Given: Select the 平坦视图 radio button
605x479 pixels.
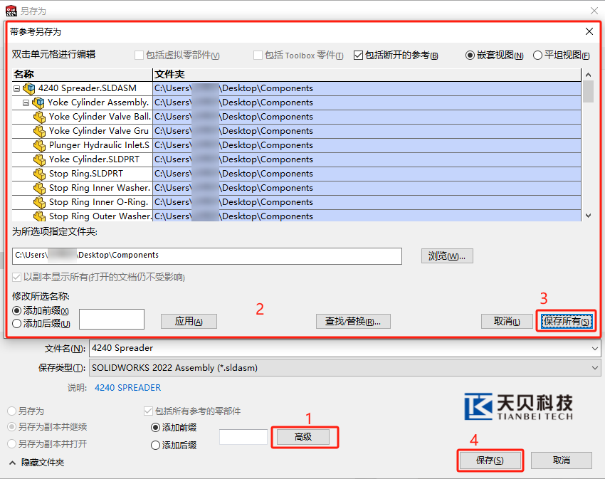Looking at the screenshot, I should (538, 56).
